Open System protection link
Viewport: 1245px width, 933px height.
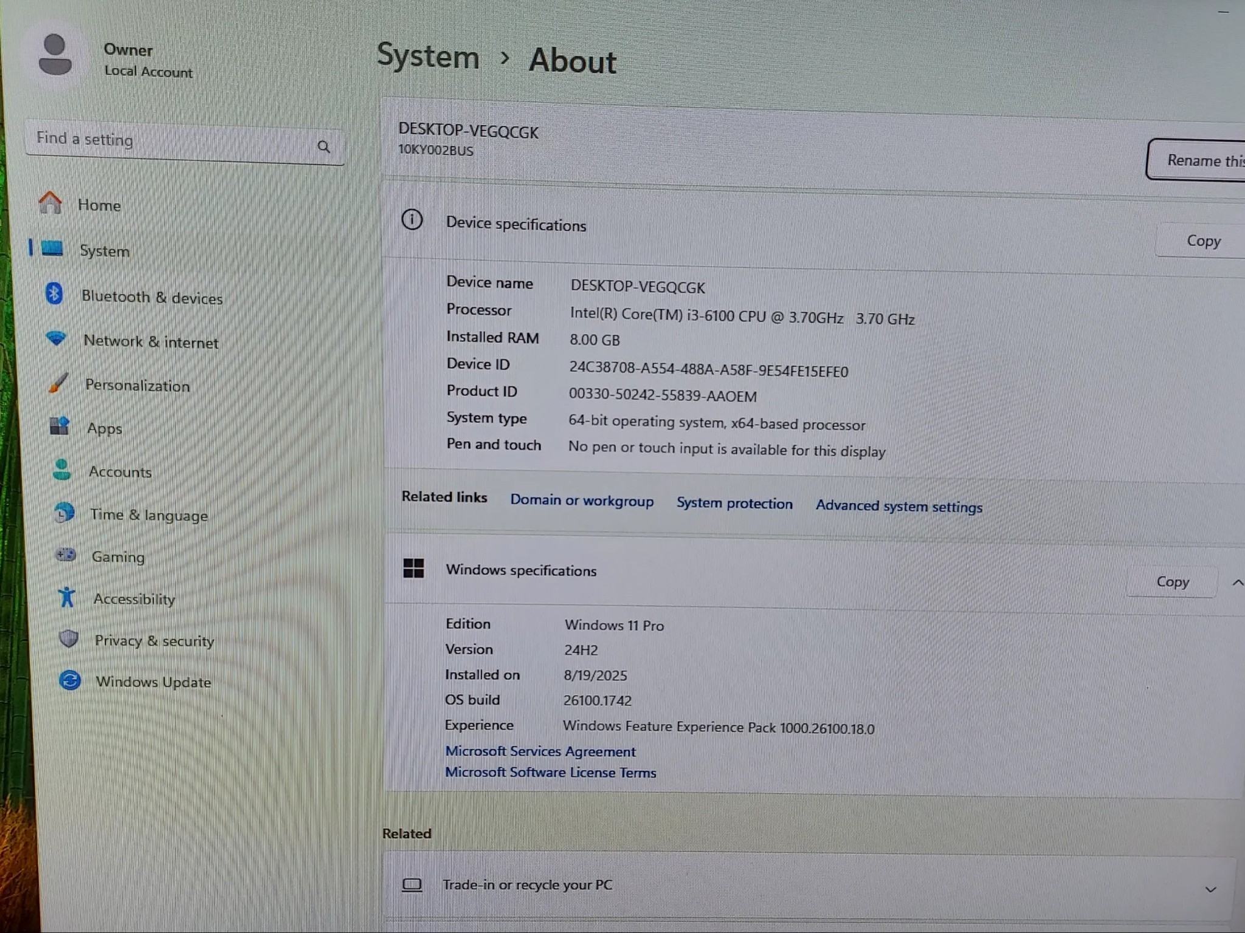[x=734, y=504]
